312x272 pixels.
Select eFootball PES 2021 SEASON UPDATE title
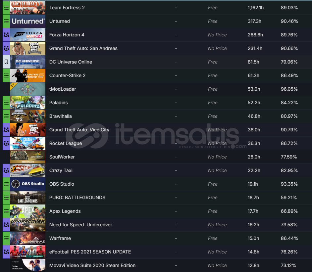(x=90, y=252)
